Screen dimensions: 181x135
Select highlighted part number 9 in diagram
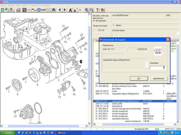tap(81, 62)
